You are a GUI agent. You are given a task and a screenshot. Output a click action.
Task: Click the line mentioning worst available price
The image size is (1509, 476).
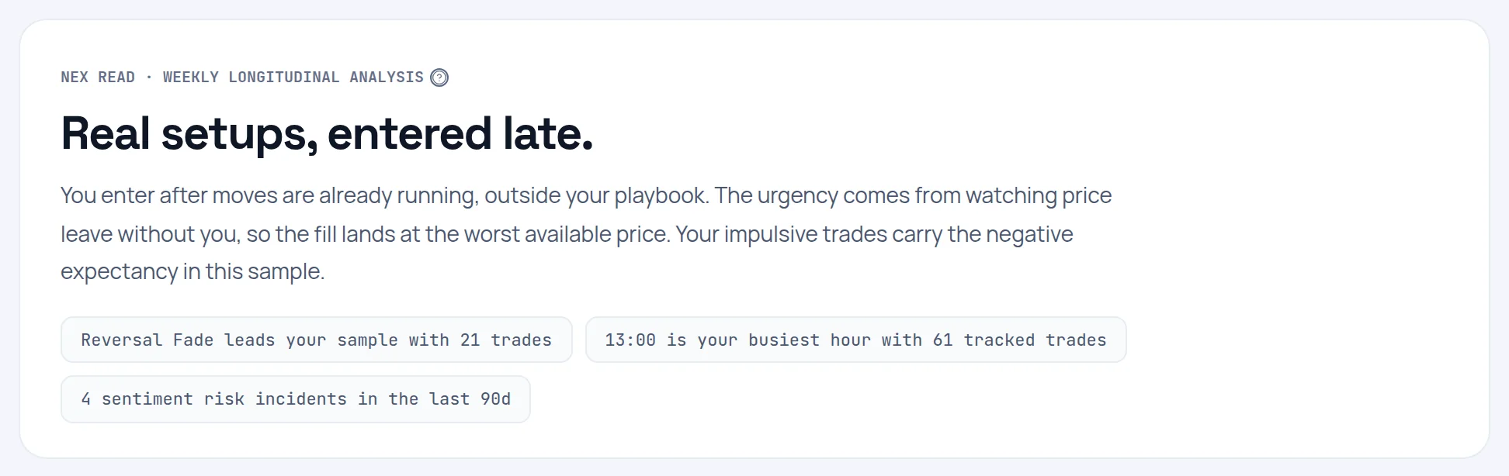tap(567, 234)
